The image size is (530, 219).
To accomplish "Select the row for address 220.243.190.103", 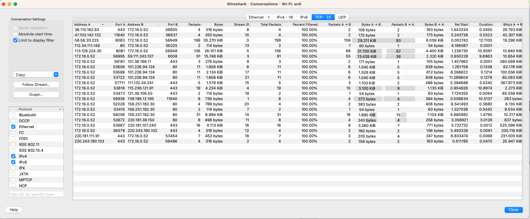I will pos(297,141).
